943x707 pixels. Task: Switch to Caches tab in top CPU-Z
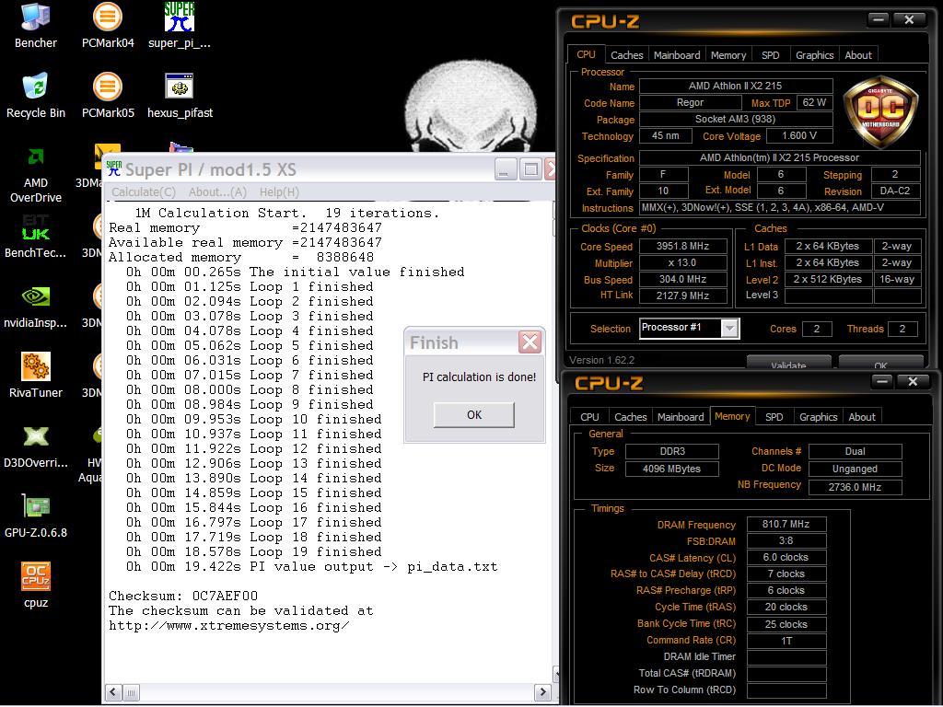point(626,55)
